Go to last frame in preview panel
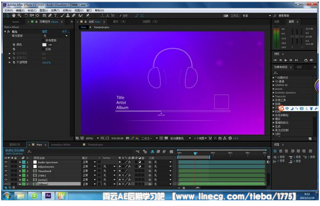320x206 pixels. click(x=296, y=60)
